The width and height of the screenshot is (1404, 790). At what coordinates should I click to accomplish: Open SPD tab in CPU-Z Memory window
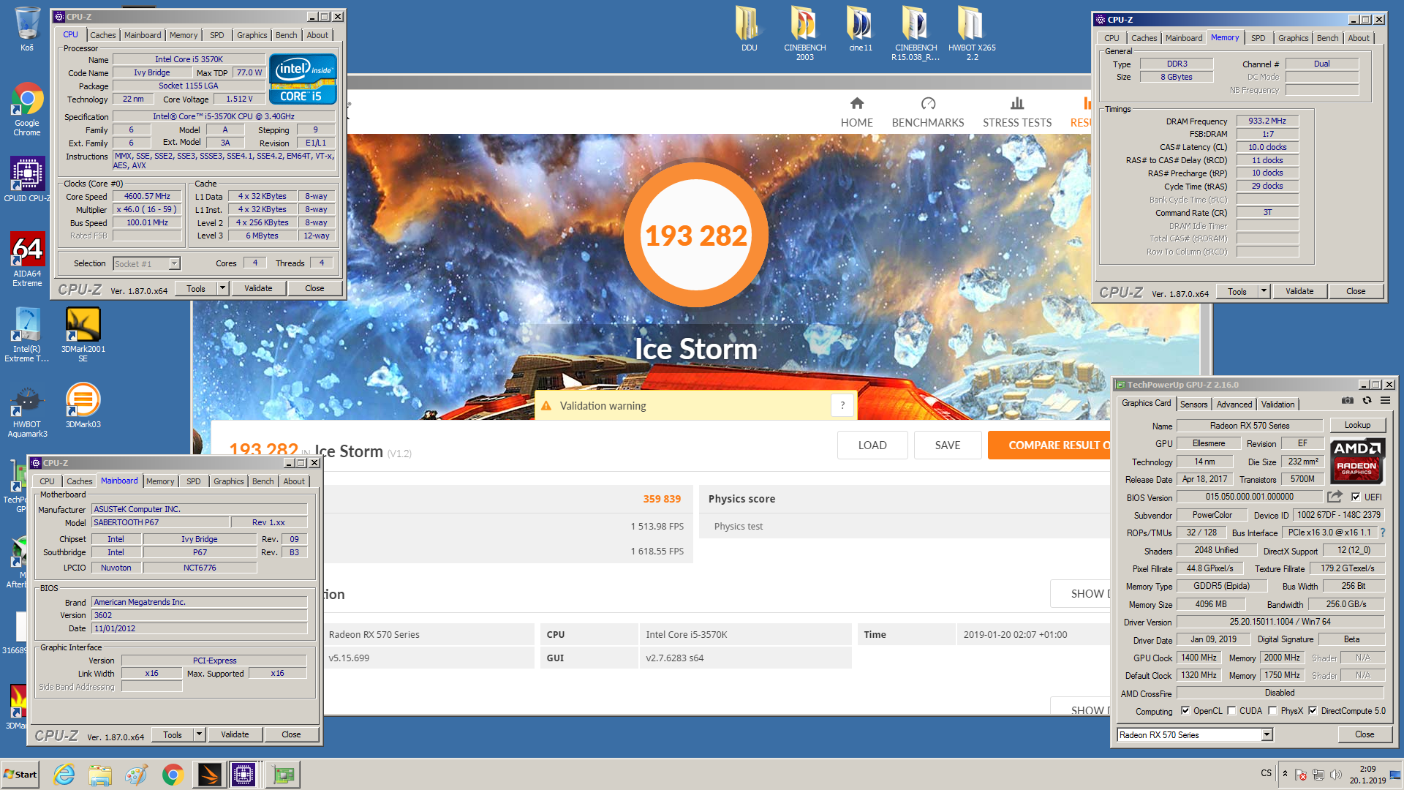(1258, 38)
